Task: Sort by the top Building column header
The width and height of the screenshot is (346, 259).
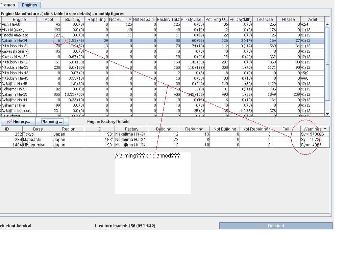Action: pos(73,19)
